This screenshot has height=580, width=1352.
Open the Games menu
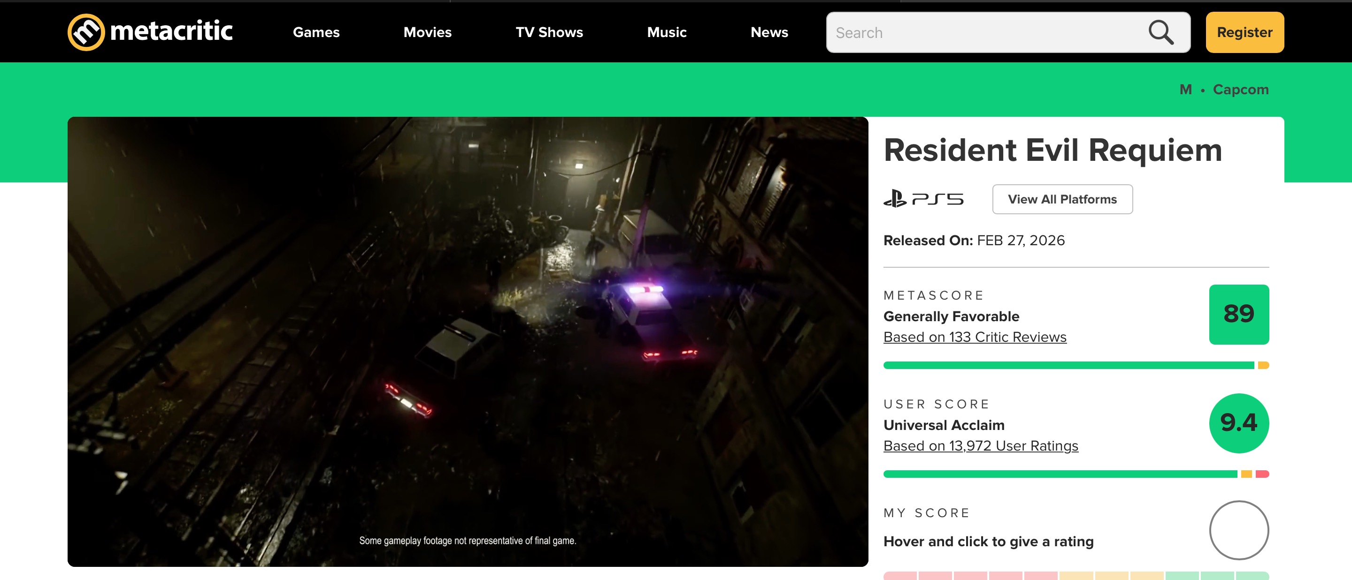pyautogui.click(x=316, y=32)
